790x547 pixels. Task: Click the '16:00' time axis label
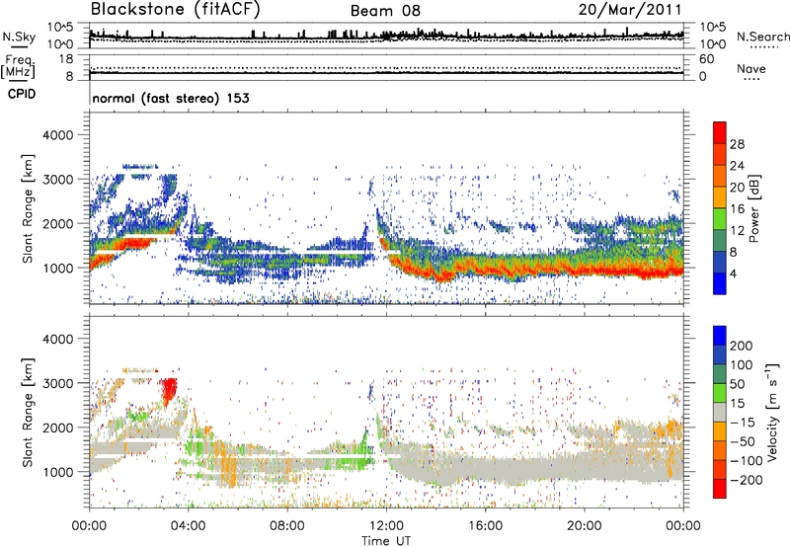485,526
